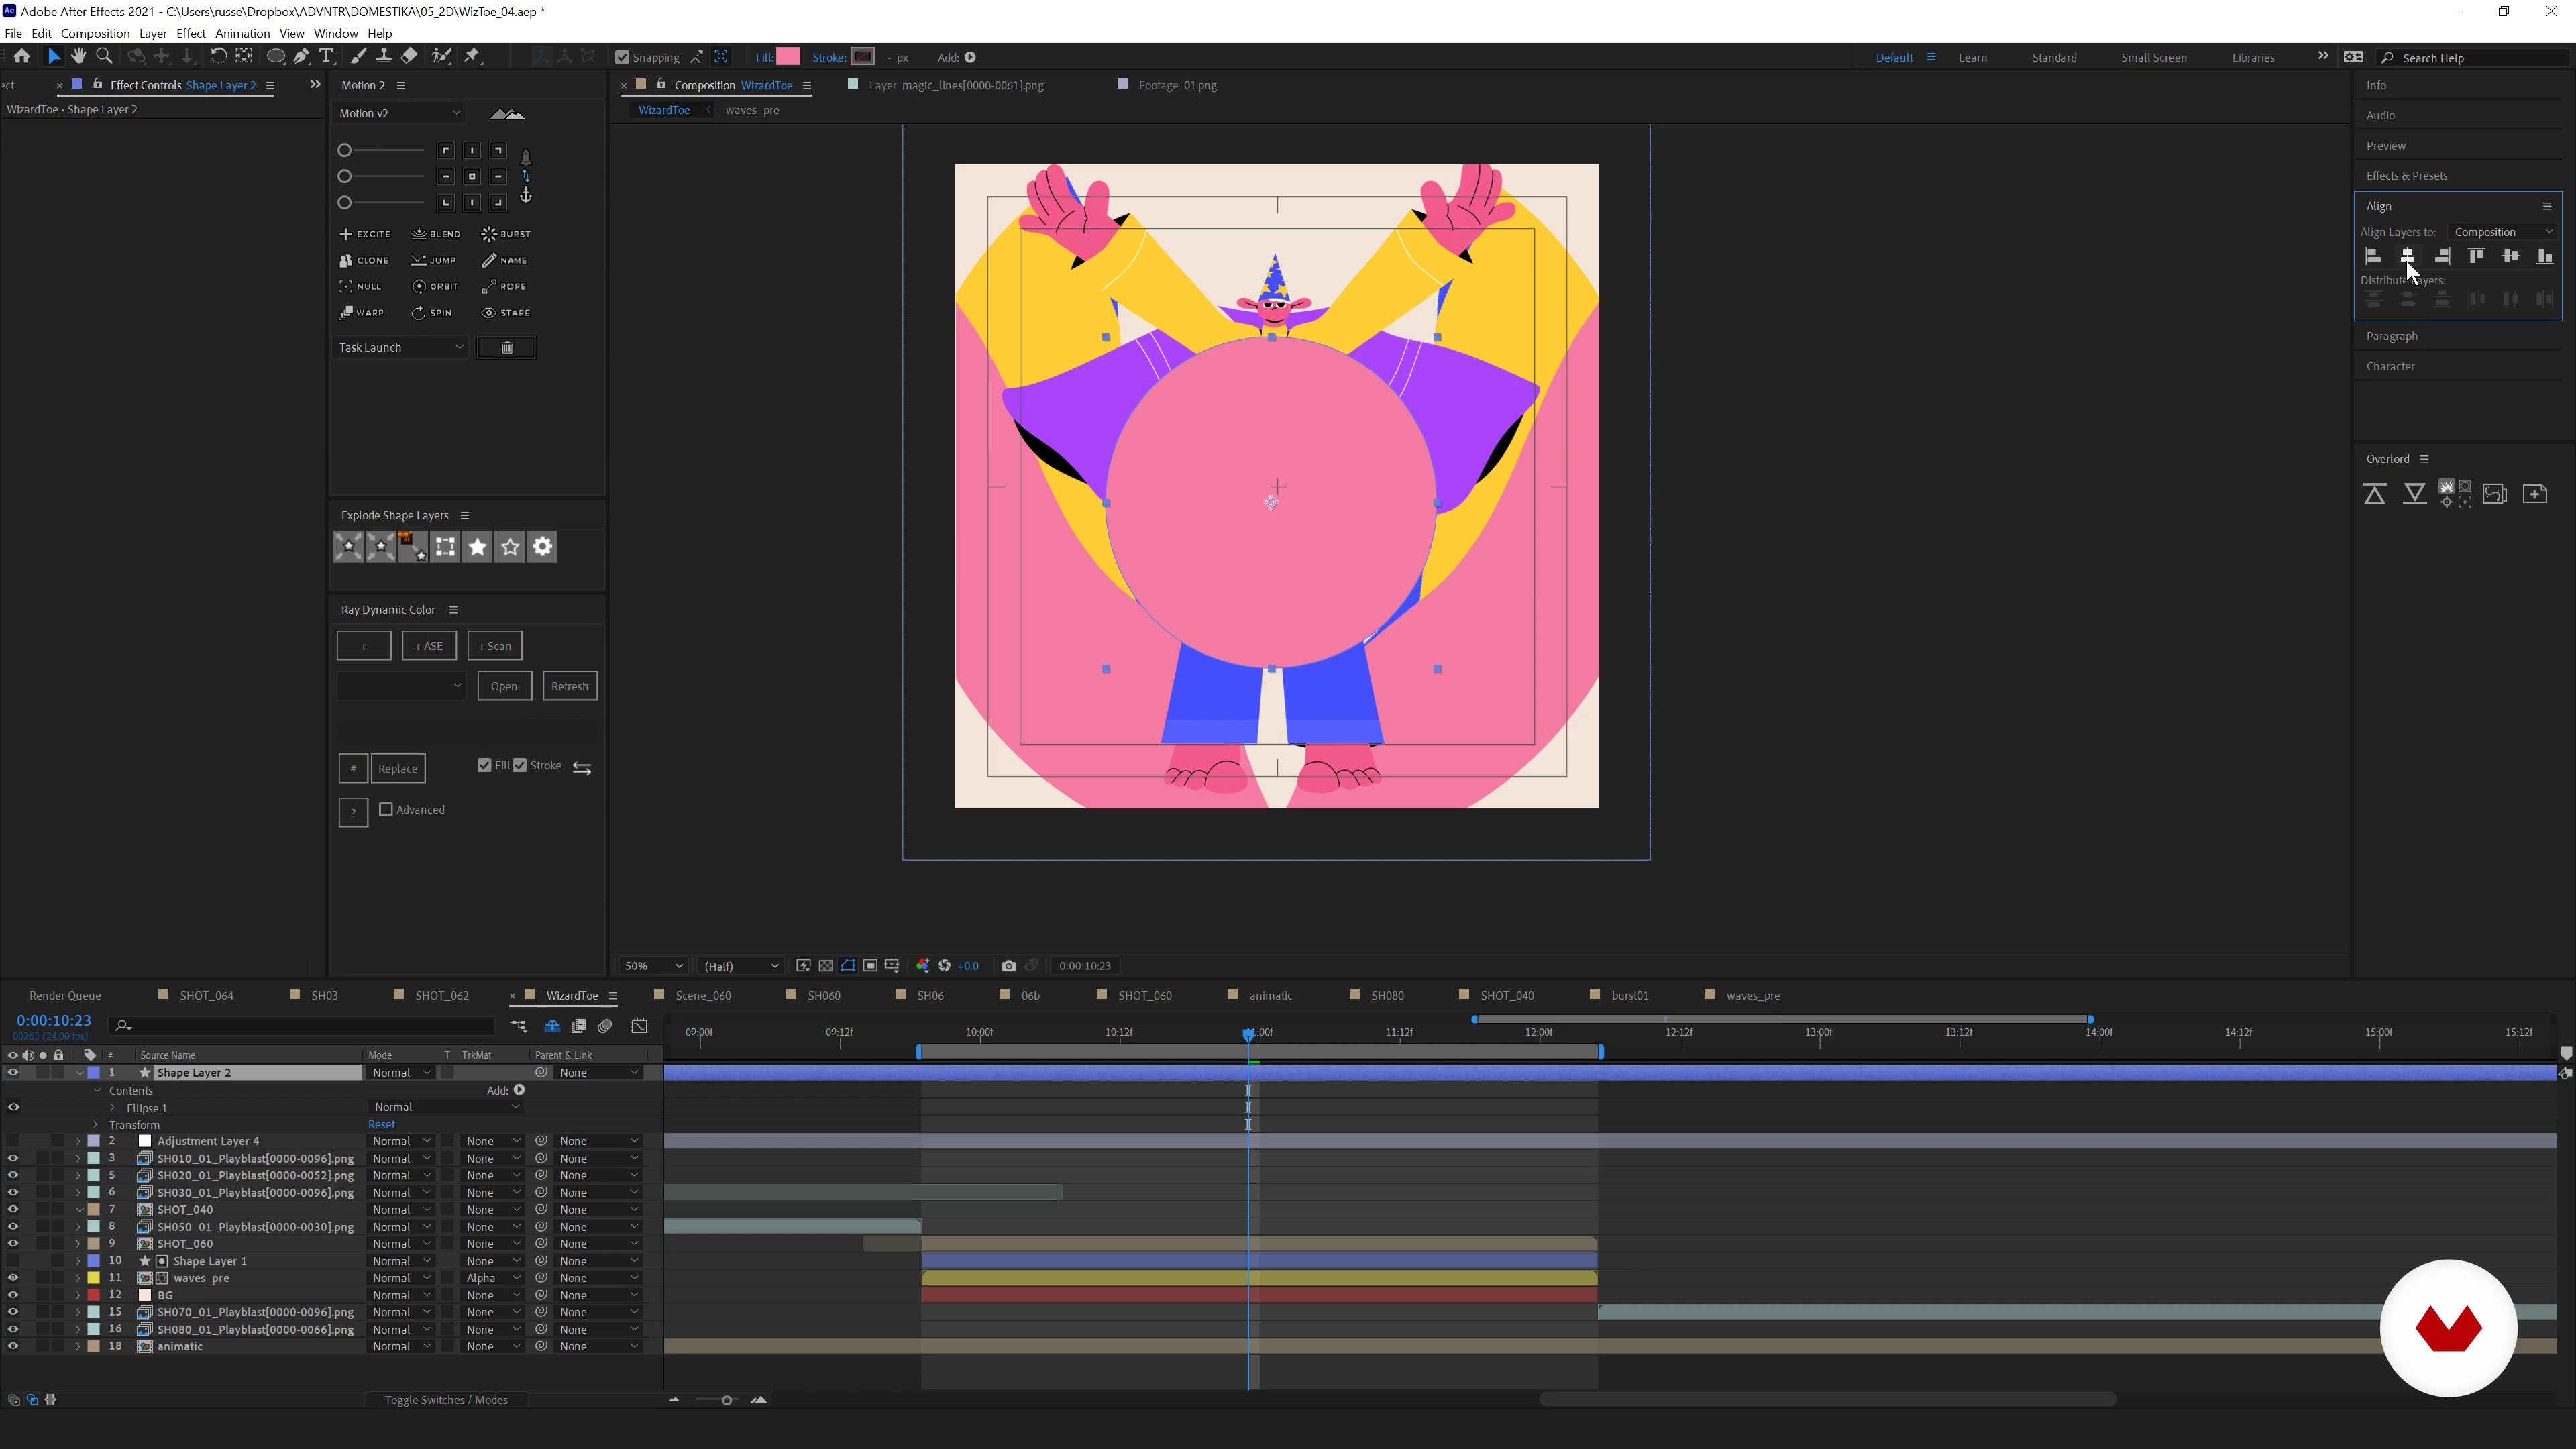
Task: Click the Stare tool in Motion 2
Action: [x=506, y=312]
